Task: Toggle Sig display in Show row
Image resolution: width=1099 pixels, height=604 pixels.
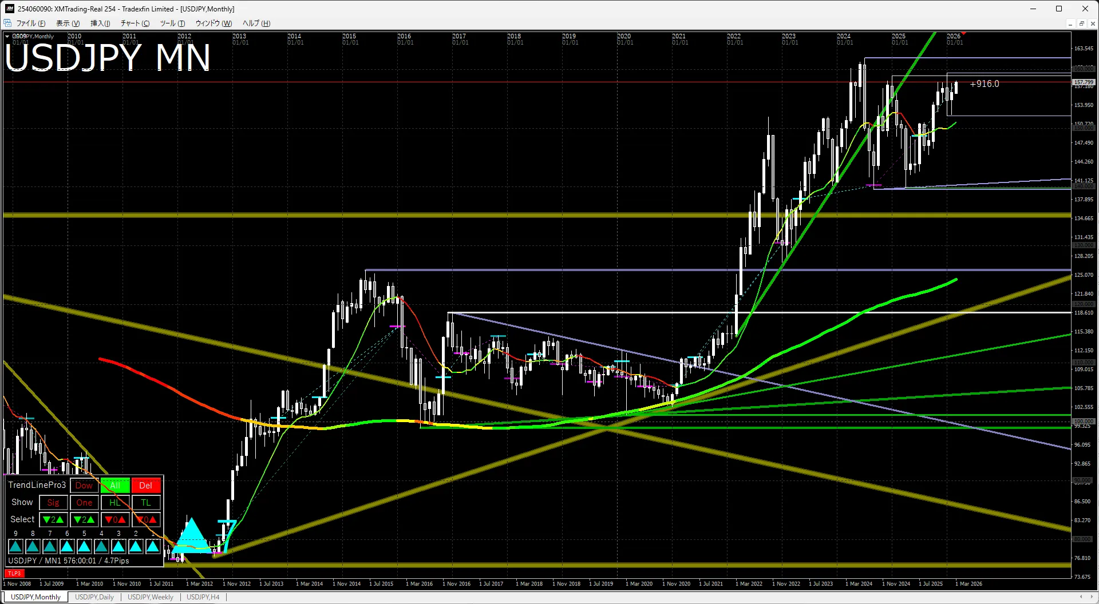Action: coord(53,503)
